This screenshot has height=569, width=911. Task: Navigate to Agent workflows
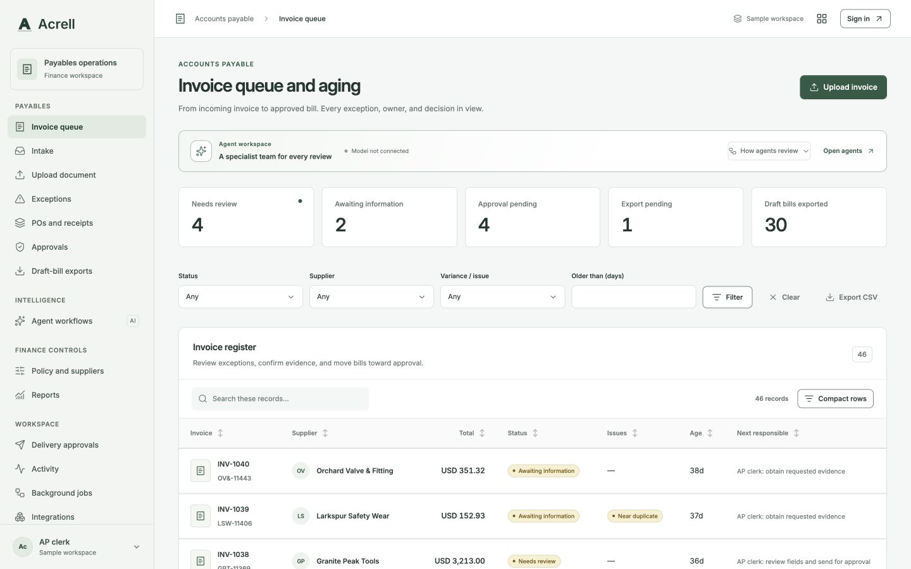(77, 321)
